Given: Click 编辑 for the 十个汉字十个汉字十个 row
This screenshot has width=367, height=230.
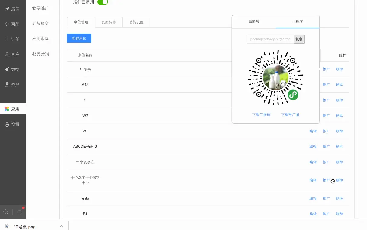Looking at the screenshot, I should (313, 180).
